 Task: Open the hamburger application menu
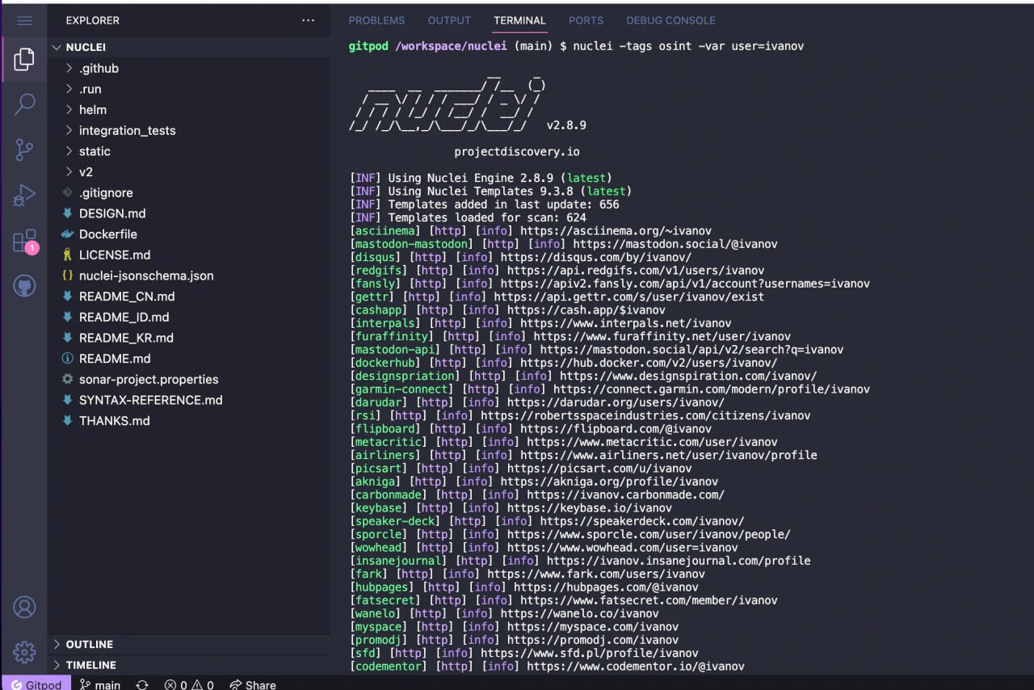pyautogui.click(x=24, y=20)
